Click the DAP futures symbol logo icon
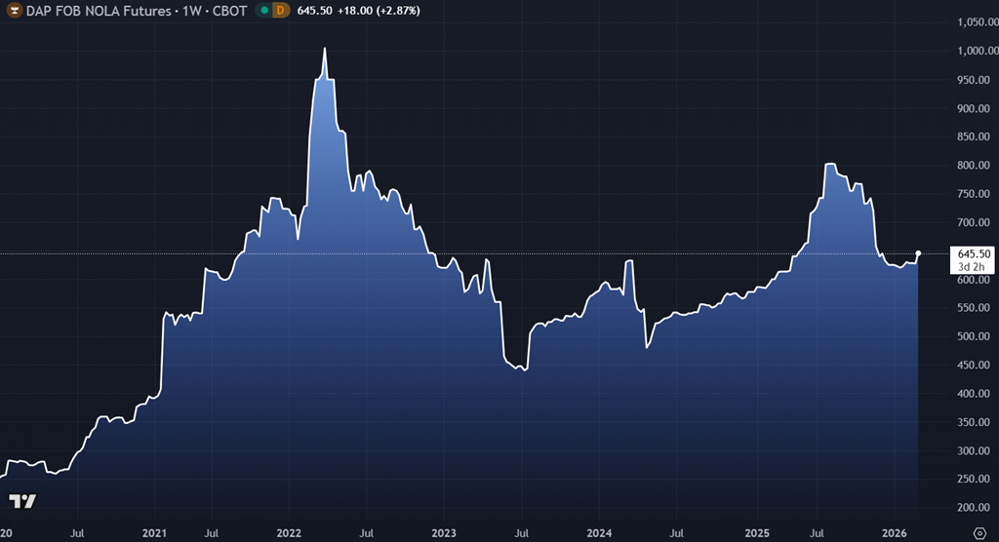Viewport: 999px width, 542px height. [14, 10]
